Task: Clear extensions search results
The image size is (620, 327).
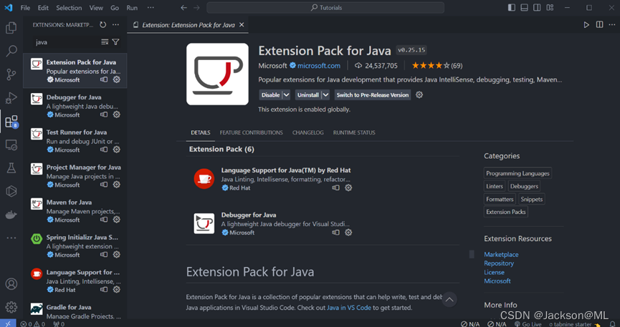Action: coord(105,42)
